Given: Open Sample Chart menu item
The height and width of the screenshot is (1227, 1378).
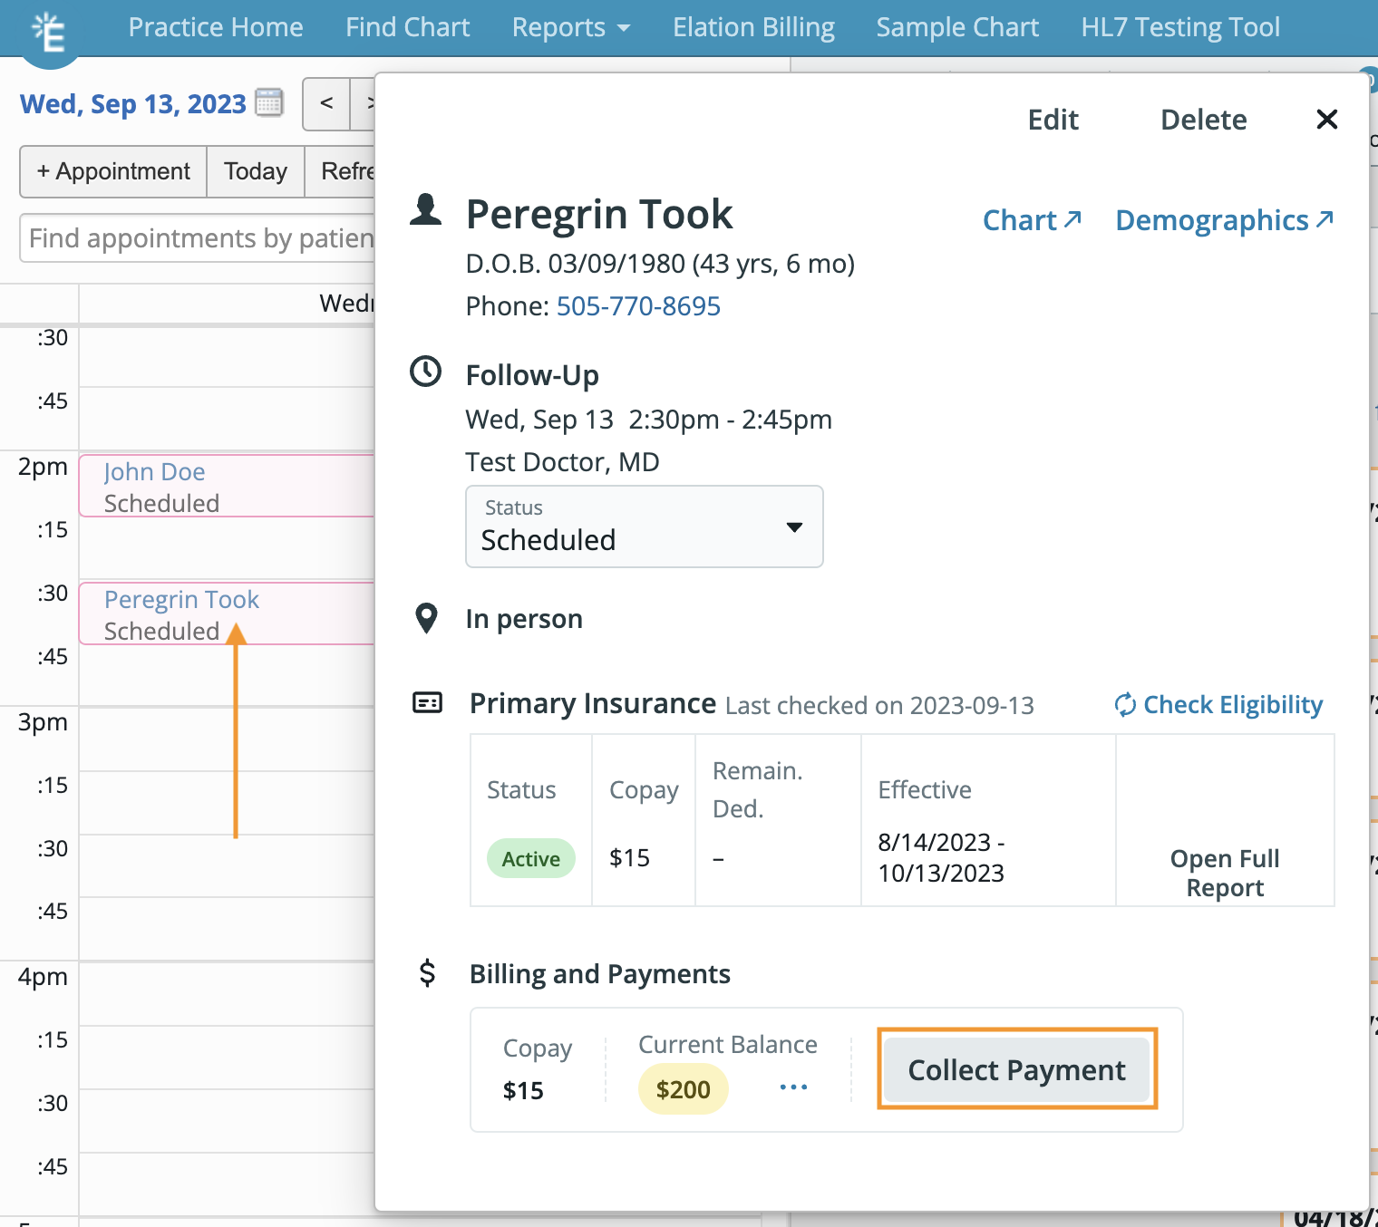Looking at the screenshot, I should 957,27.
